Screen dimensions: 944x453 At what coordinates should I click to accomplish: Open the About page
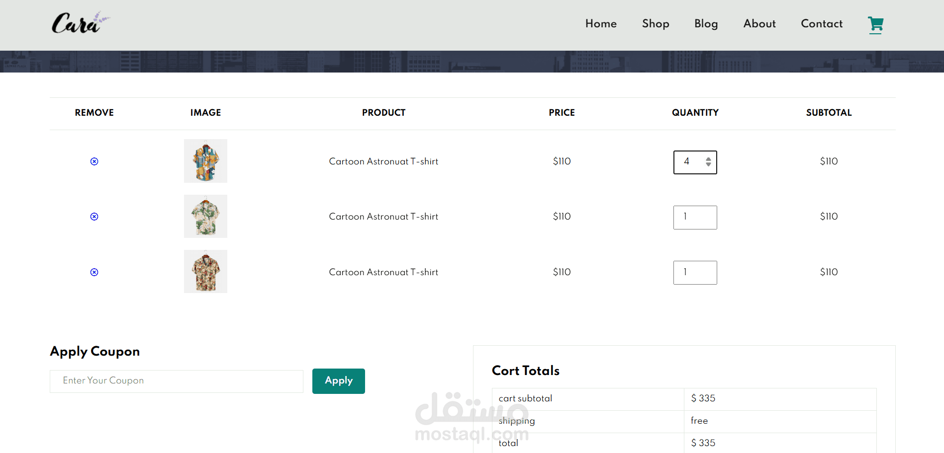[759, 24]
